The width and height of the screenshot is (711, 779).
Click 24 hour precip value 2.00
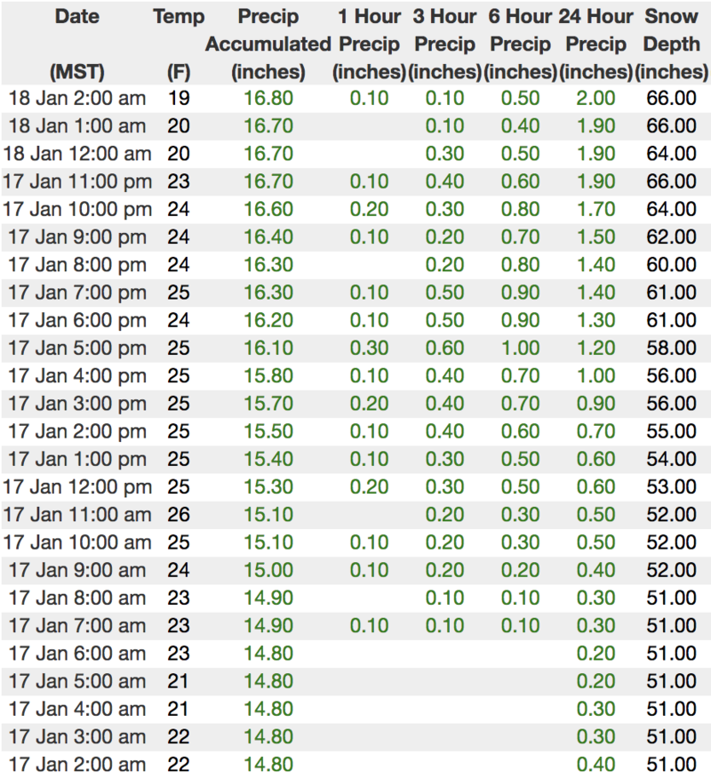coord(596,98)
